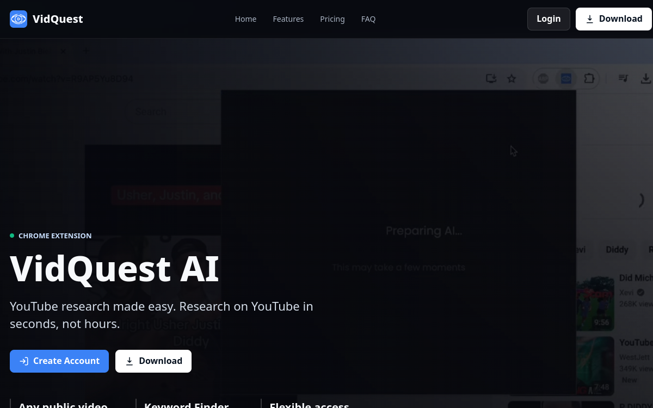Screen dimensions: 653x408
Task: Click the "This may take a few moments" text
Action: (399, 267)
